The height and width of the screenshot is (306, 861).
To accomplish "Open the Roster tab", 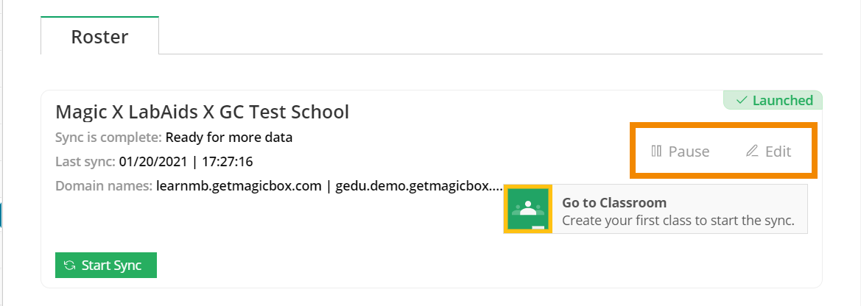I will (x=99, y=37).
